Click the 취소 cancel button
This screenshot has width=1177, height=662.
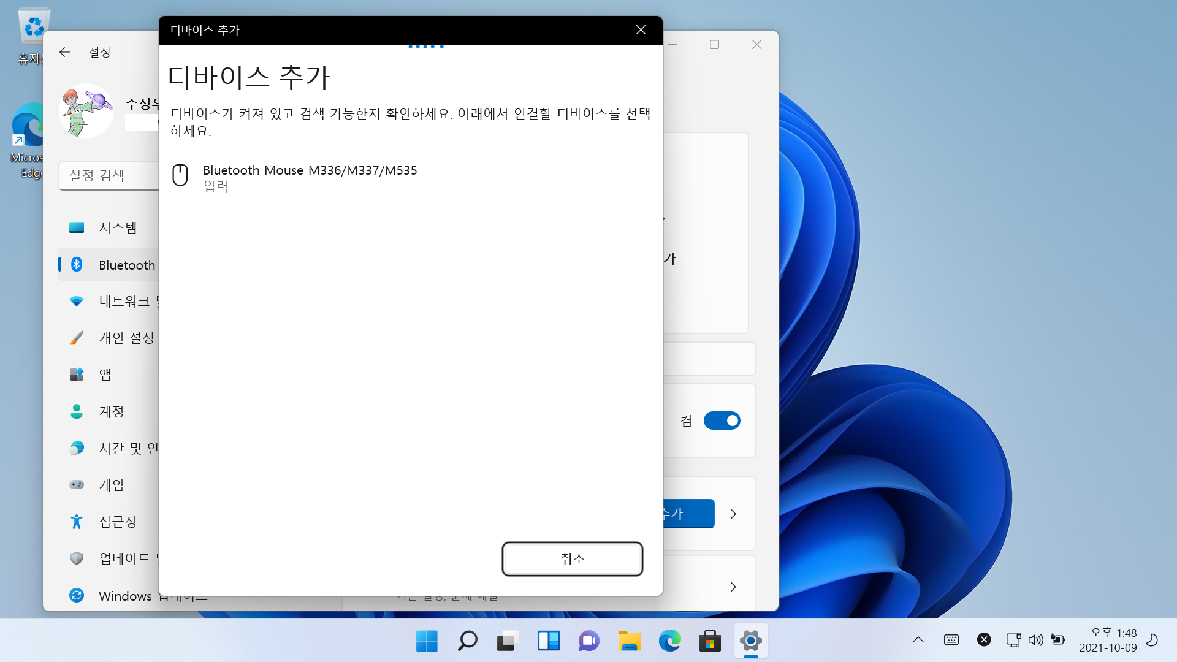572,558
